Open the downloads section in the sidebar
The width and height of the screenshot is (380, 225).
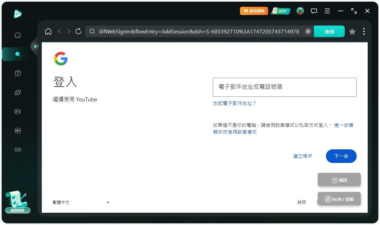tap(18, 73)
